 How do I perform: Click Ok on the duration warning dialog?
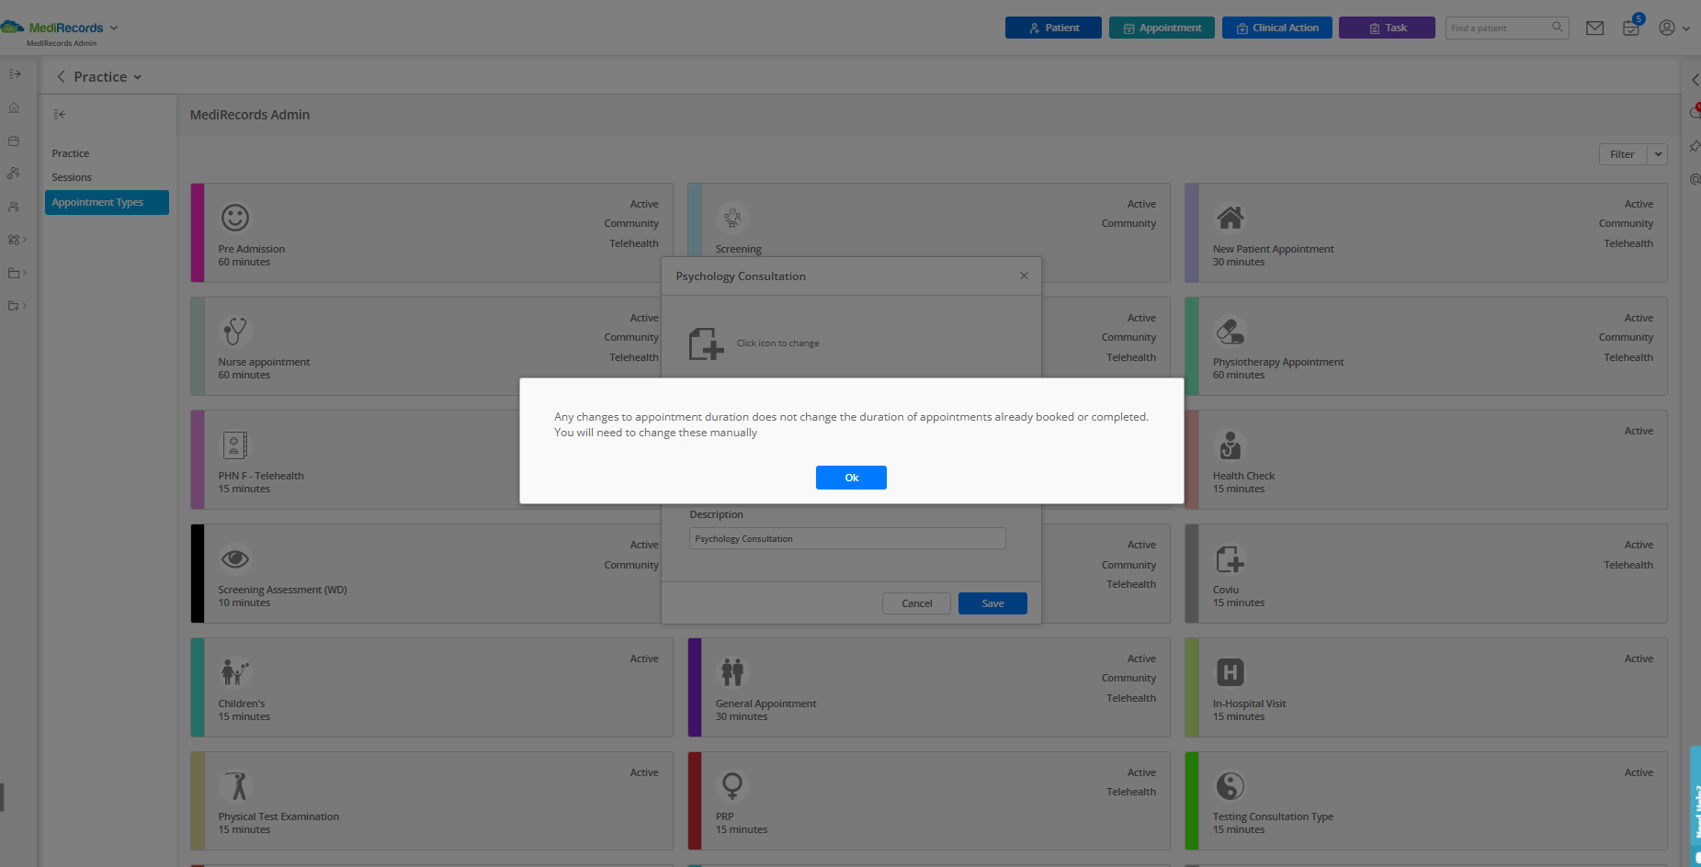(850, 477)
